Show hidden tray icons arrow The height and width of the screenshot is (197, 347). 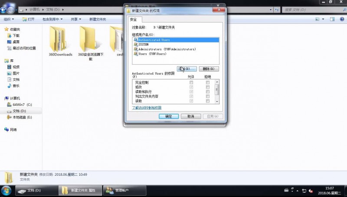pos(298,190)
